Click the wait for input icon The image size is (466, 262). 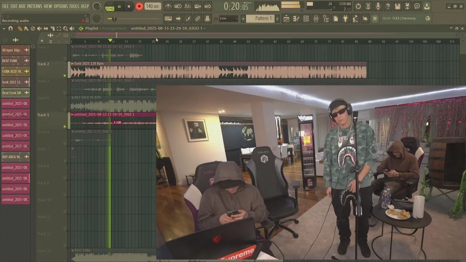(x=178, y=6)
